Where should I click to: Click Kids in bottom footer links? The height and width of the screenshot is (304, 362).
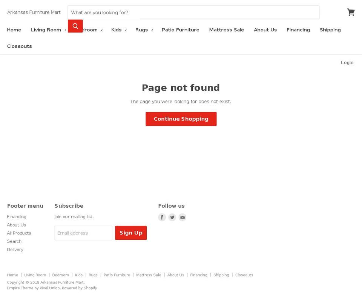click(79, 275)
